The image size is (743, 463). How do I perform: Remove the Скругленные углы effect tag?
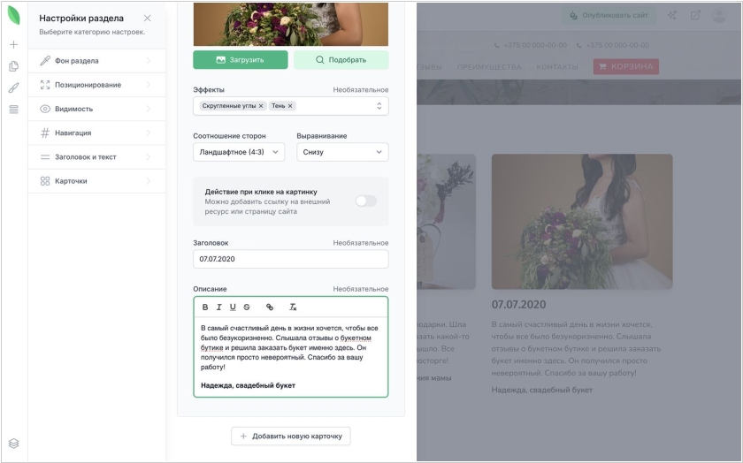tap(261, 106)
